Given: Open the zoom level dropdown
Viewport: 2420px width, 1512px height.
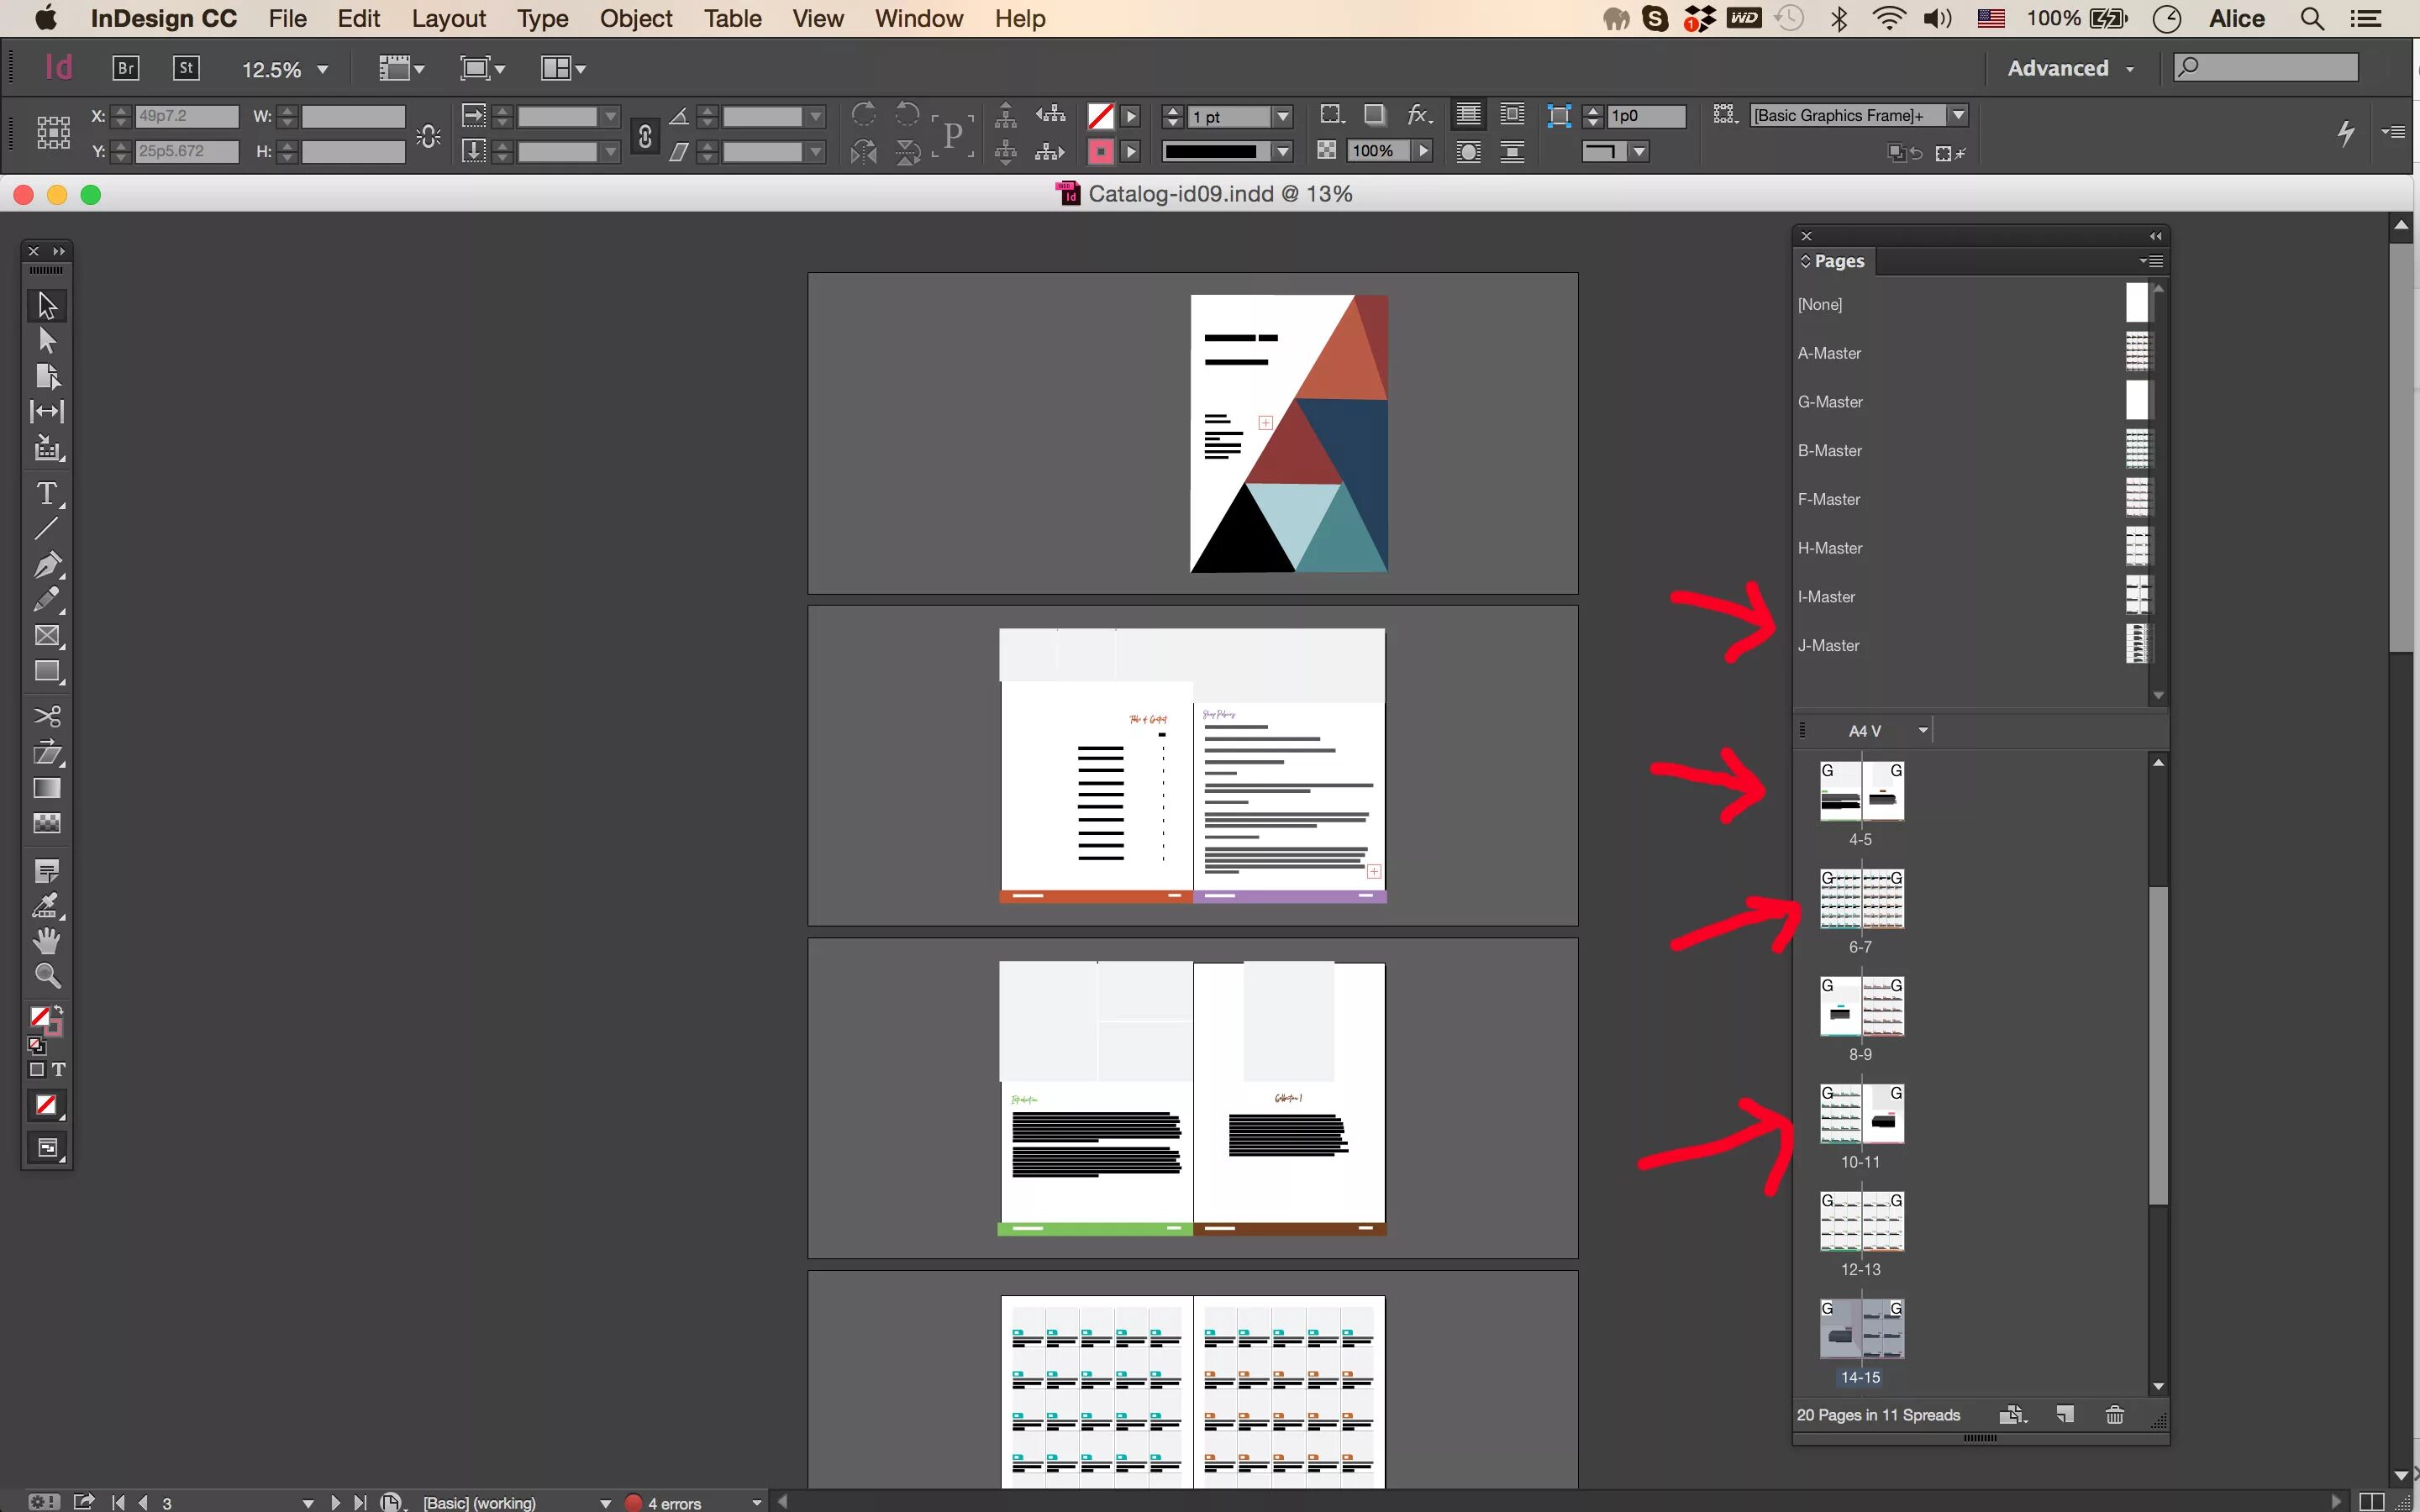Looking at the screenshot, I should [322, 69].
